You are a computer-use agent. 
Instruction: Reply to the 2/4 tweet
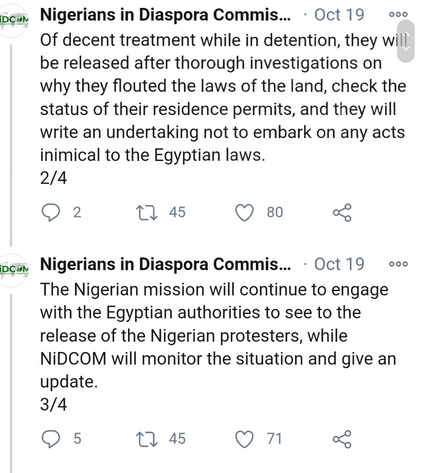51,212
